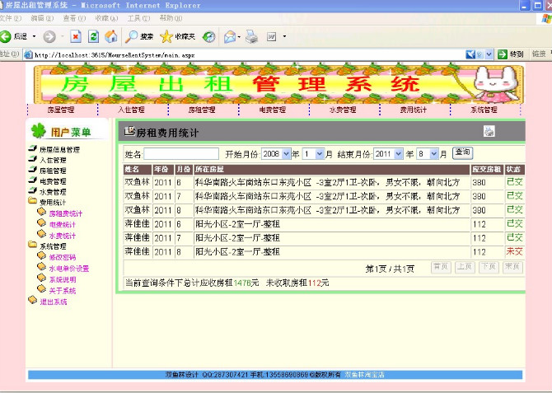
Task: Click the folder icon beside 费用统计
Action: point(32,201)
